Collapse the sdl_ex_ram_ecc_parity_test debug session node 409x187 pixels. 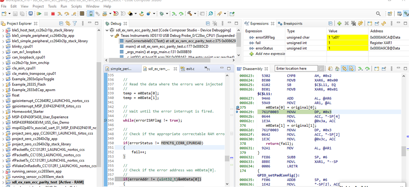(x=107, y=30)
